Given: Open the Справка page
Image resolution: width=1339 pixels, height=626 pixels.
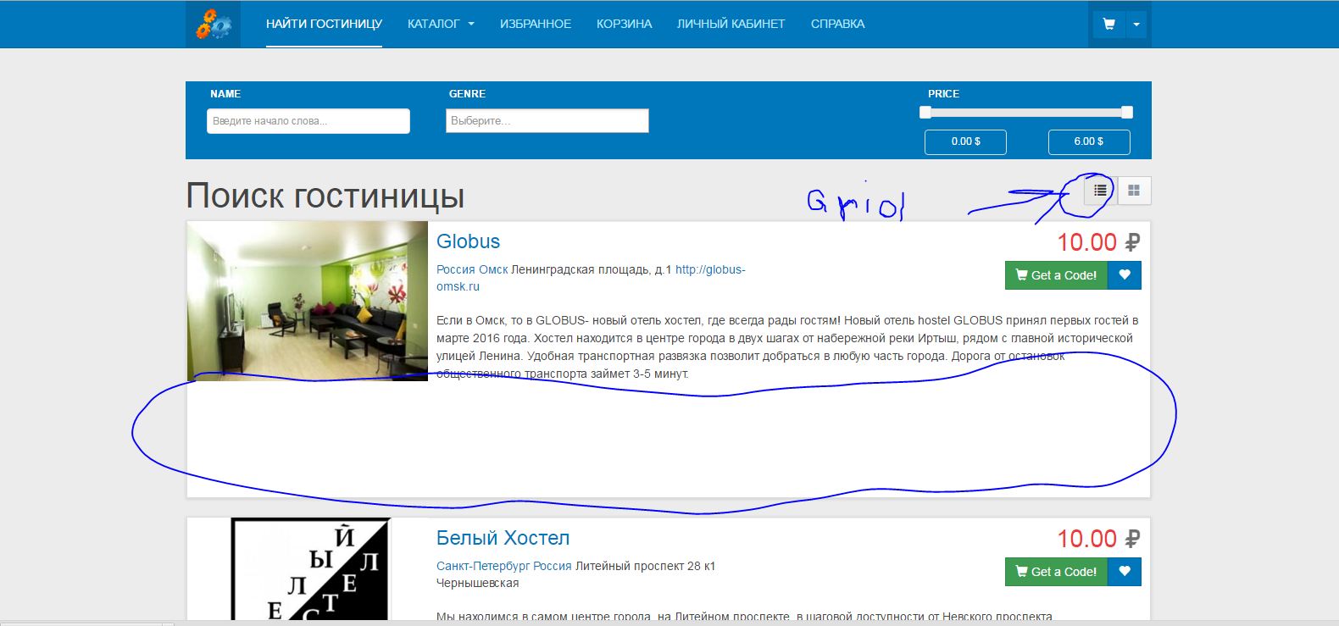Looking at the screenshot, I should 838,24.
